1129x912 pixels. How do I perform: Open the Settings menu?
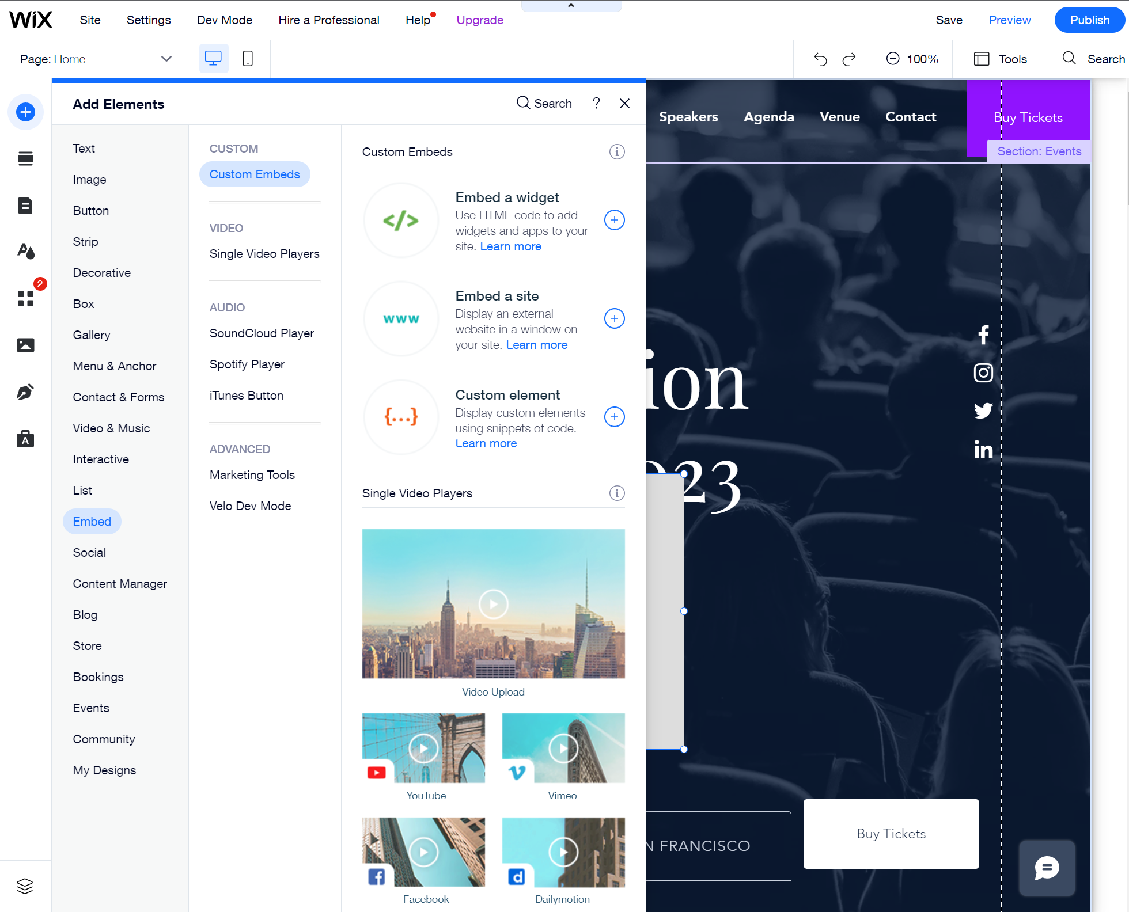coord(149,20)
